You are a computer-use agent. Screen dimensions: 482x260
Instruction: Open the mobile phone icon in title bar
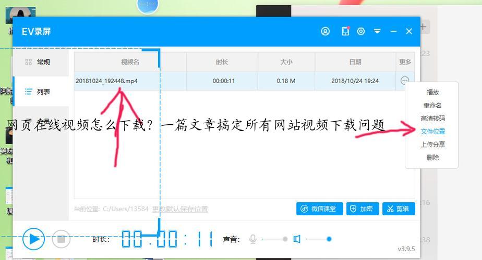tap(345, 31)
